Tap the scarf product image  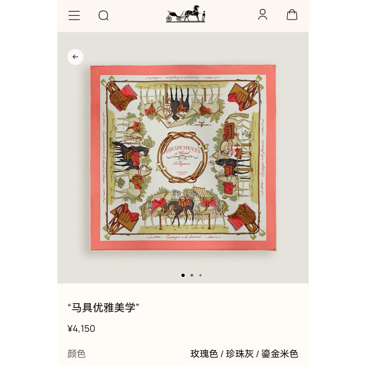click(x=183, y=158)
